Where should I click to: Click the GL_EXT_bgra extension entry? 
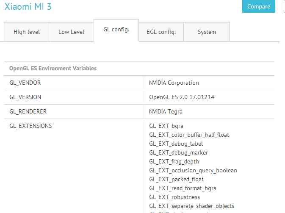[x=160, y=126]
